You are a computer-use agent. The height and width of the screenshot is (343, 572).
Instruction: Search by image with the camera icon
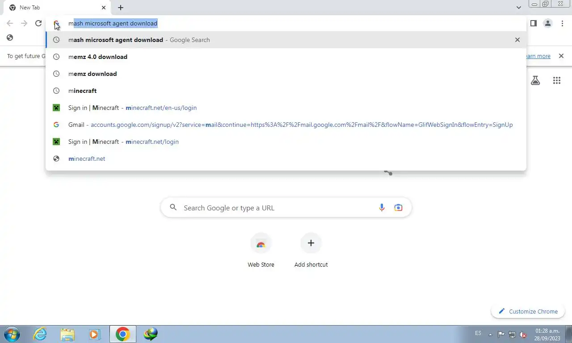398,208
